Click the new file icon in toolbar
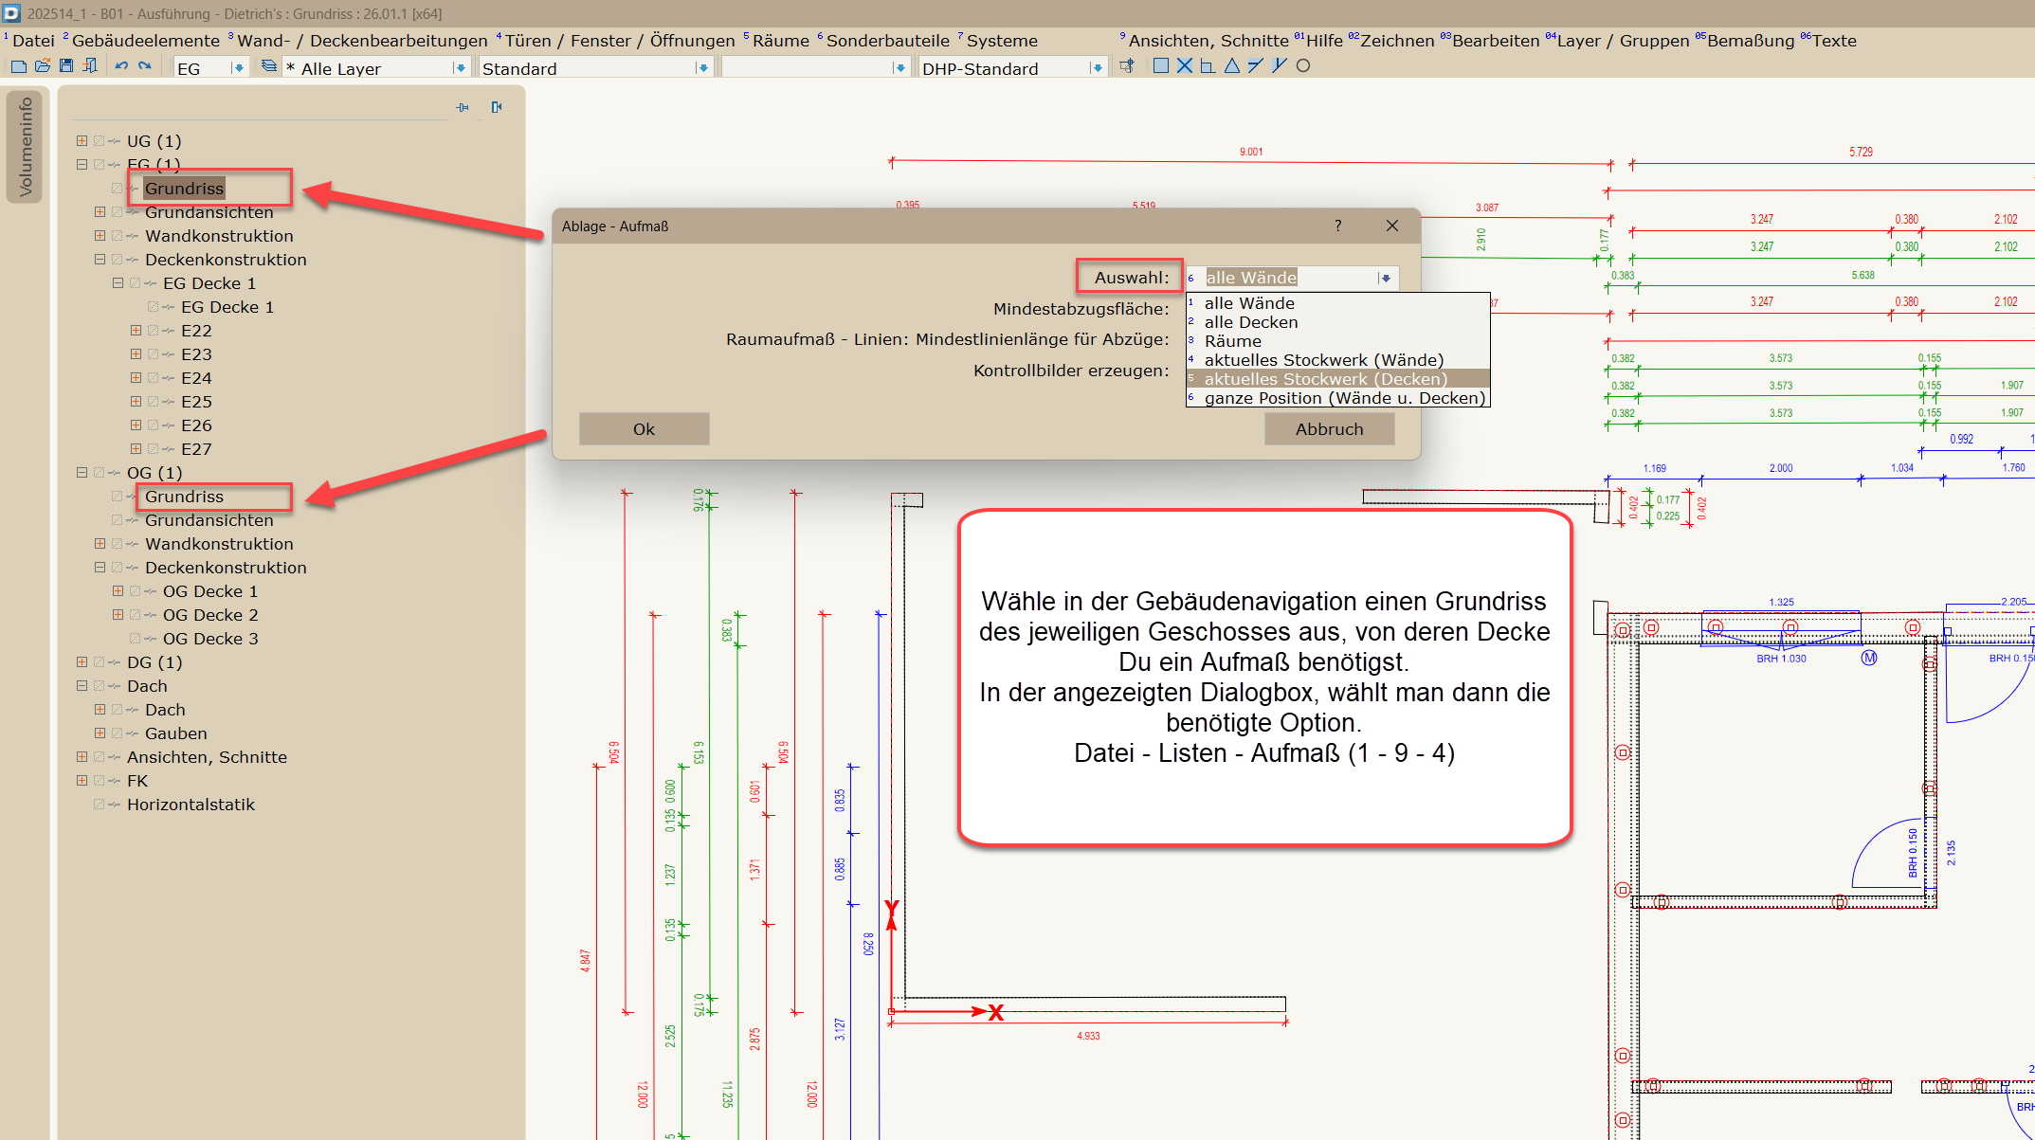The image size is (2035, 1140). tap(19, 66)
